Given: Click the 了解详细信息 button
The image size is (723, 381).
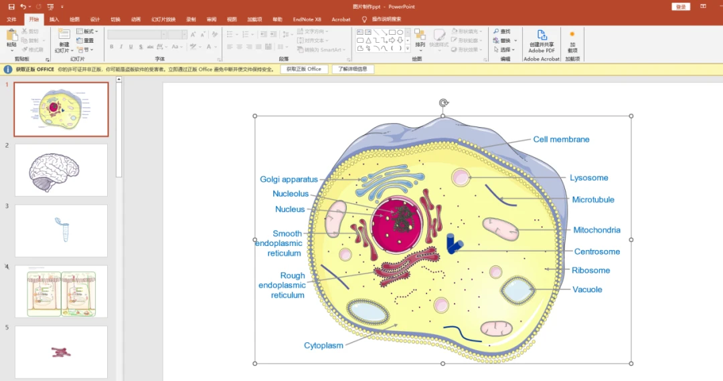Looking at the screenshot, I should 353,70.
